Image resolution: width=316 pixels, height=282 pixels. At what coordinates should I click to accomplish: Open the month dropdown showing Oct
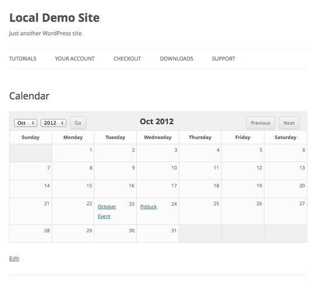26,123
